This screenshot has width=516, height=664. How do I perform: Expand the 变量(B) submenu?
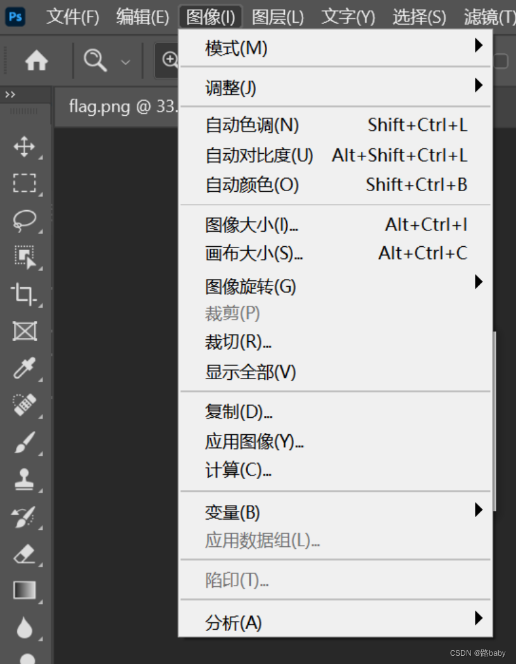336,511
